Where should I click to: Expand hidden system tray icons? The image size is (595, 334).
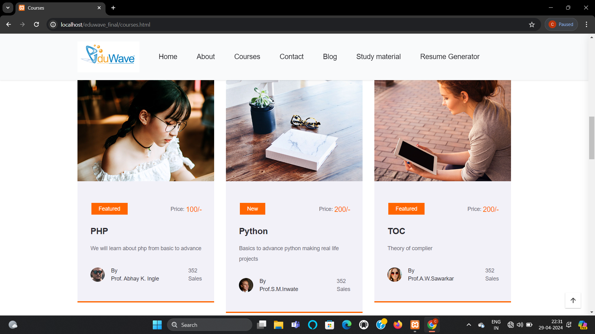(469, 325)
